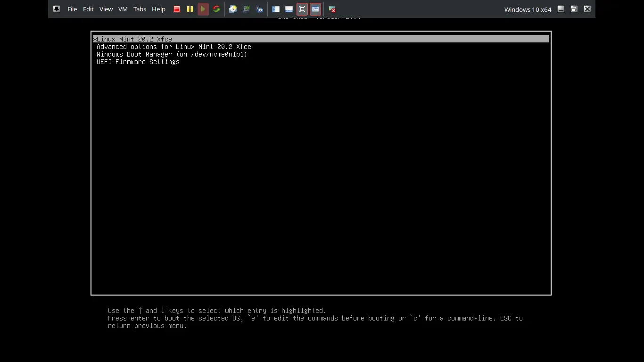
Task: Select Windows Boot Manager entry
Action: coord(172,54)
